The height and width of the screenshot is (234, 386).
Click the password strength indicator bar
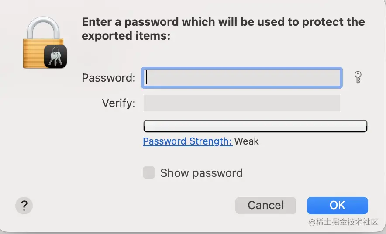[255, 126]
